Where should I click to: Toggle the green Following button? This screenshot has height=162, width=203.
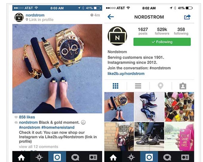pos(162,42)
